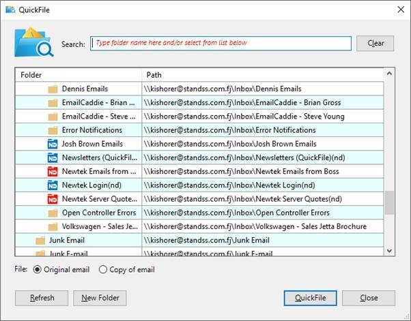Click the blue ND icon beside Newsletters (QuickFile)
411x321 pixels.
(53, 158)
